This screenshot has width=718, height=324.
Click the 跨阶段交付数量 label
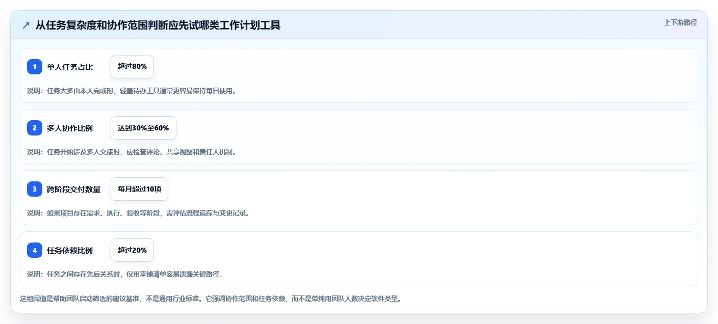[x=73, y=189]
